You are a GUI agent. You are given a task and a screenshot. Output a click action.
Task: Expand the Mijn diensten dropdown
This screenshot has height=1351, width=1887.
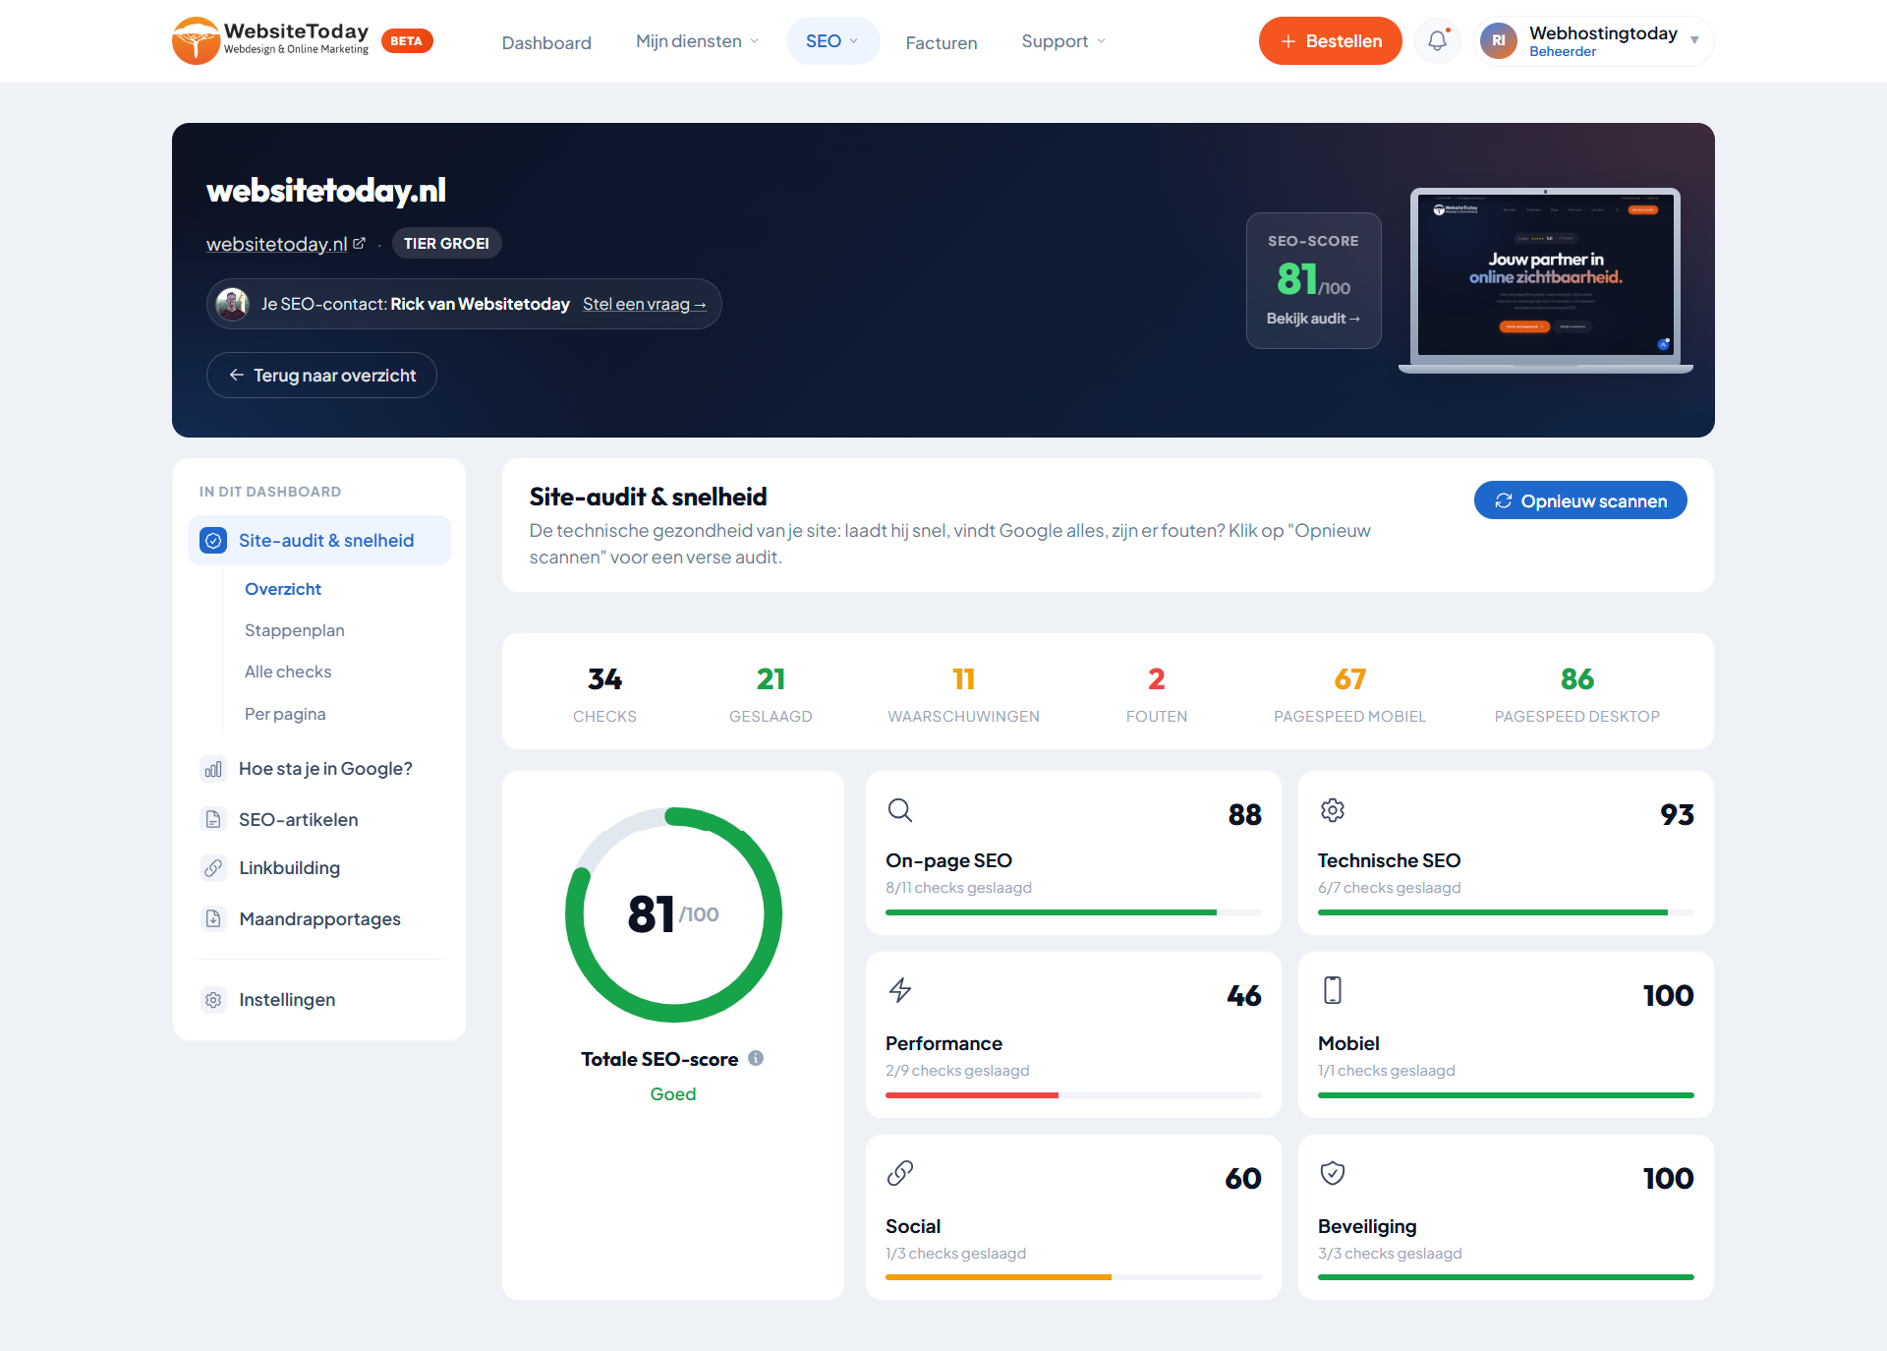[x=697, y=41]
